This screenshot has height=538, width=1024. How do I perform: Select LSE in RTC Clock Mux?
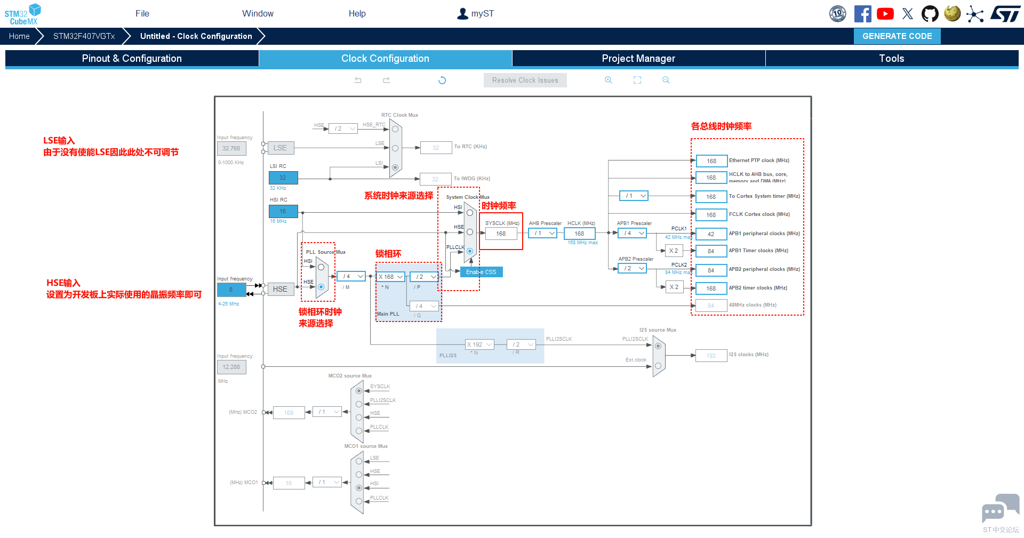click(x=395, y=148)
